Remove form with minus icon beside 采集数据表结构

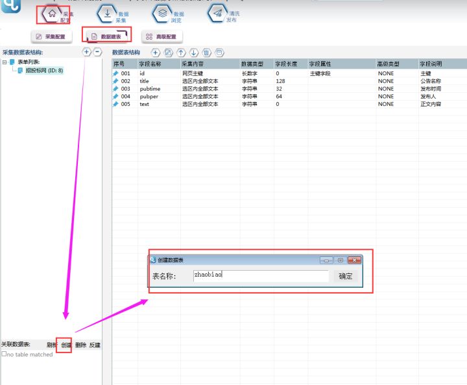coord(97,52)
